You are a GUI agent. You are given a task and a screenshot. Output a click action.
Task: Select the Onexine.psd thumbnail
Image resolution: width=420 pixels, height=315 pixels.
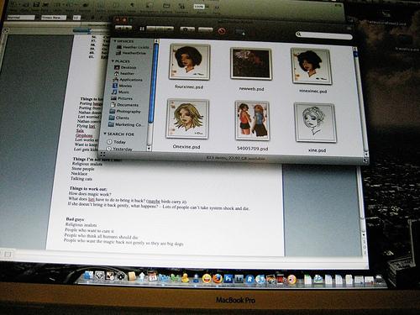[x=187, y=119]
